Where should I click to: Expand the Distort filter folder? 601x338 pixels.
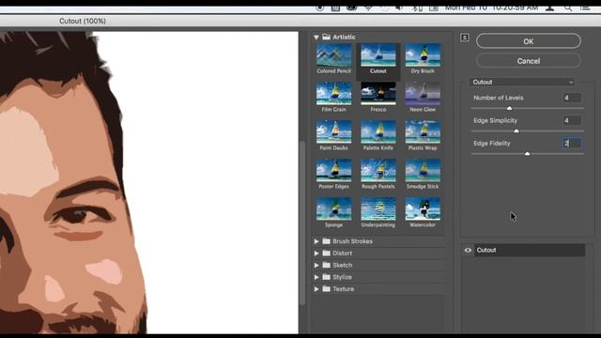tap(316, 253)
